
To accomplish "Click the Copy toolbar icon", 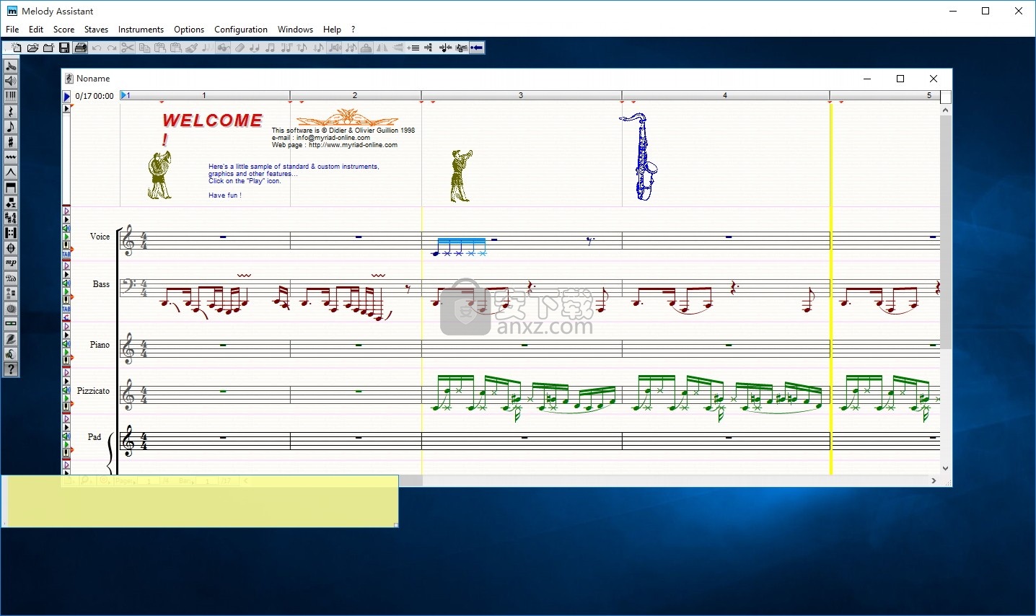I will pos(144,48).
